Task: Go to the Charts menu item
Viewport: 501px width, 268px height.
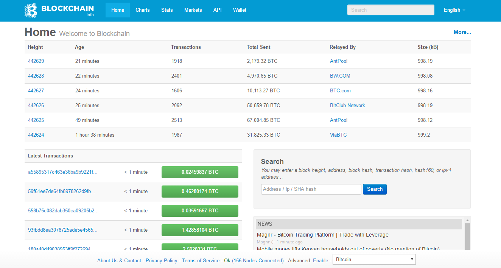Action: pyautogui.click(x=143, y=10)
